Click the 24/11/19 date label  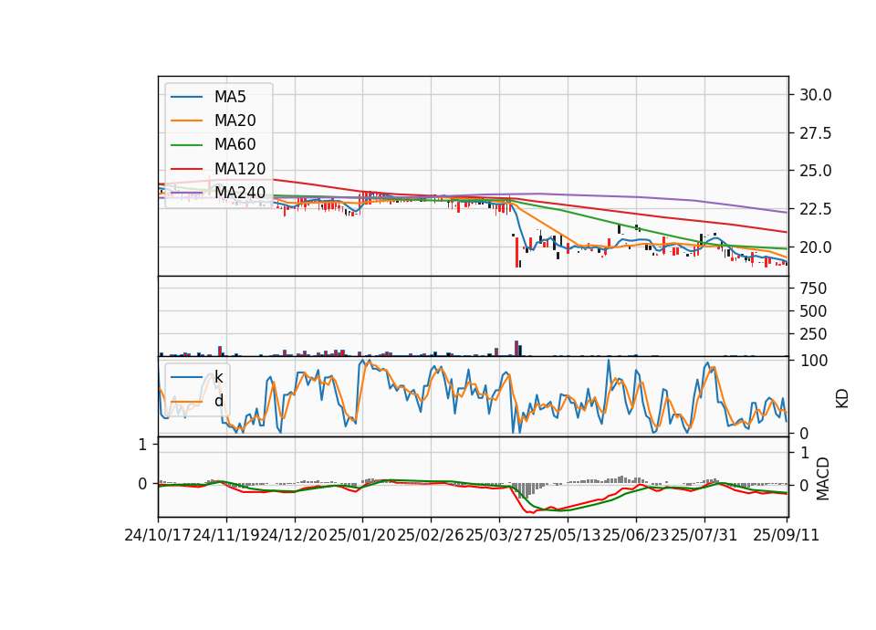226,535
